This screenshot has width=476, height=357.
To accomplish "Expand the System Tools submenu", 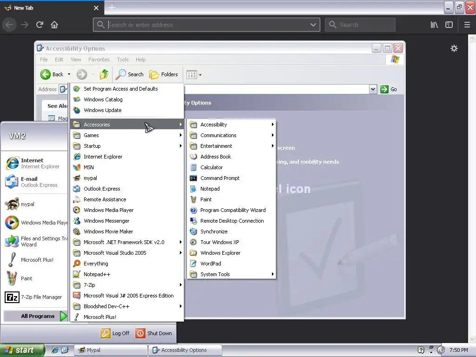I will (x=231, y=274).
